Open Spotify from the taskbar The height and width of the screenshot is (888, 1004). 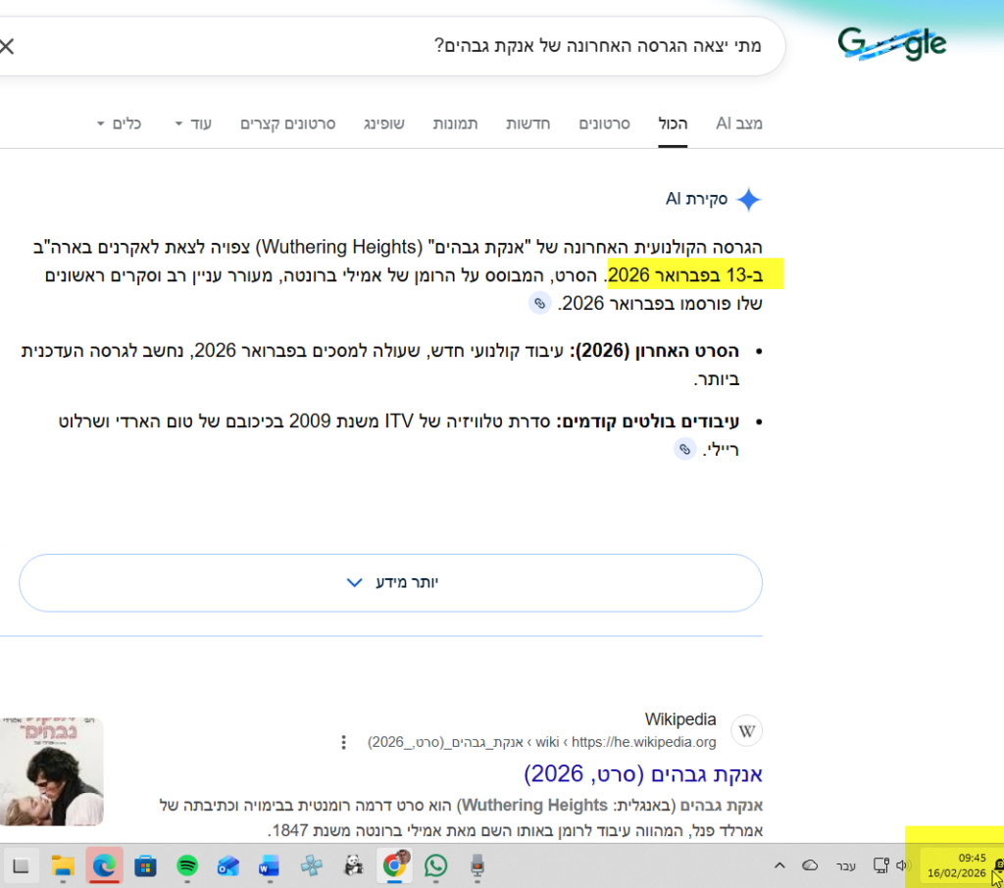coord(186,866)
